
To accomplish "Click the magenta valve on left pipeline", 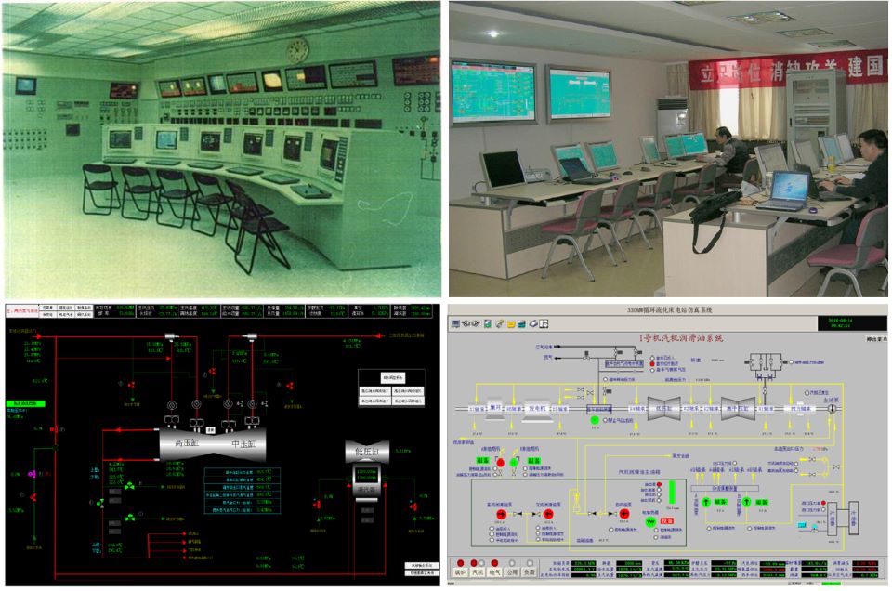I will point(30,473).
